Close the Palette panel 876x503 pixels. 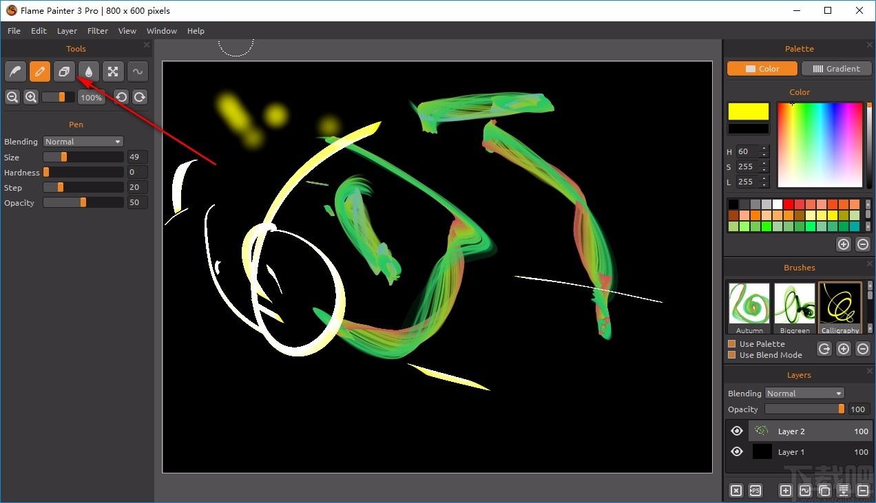click(869, 45)
